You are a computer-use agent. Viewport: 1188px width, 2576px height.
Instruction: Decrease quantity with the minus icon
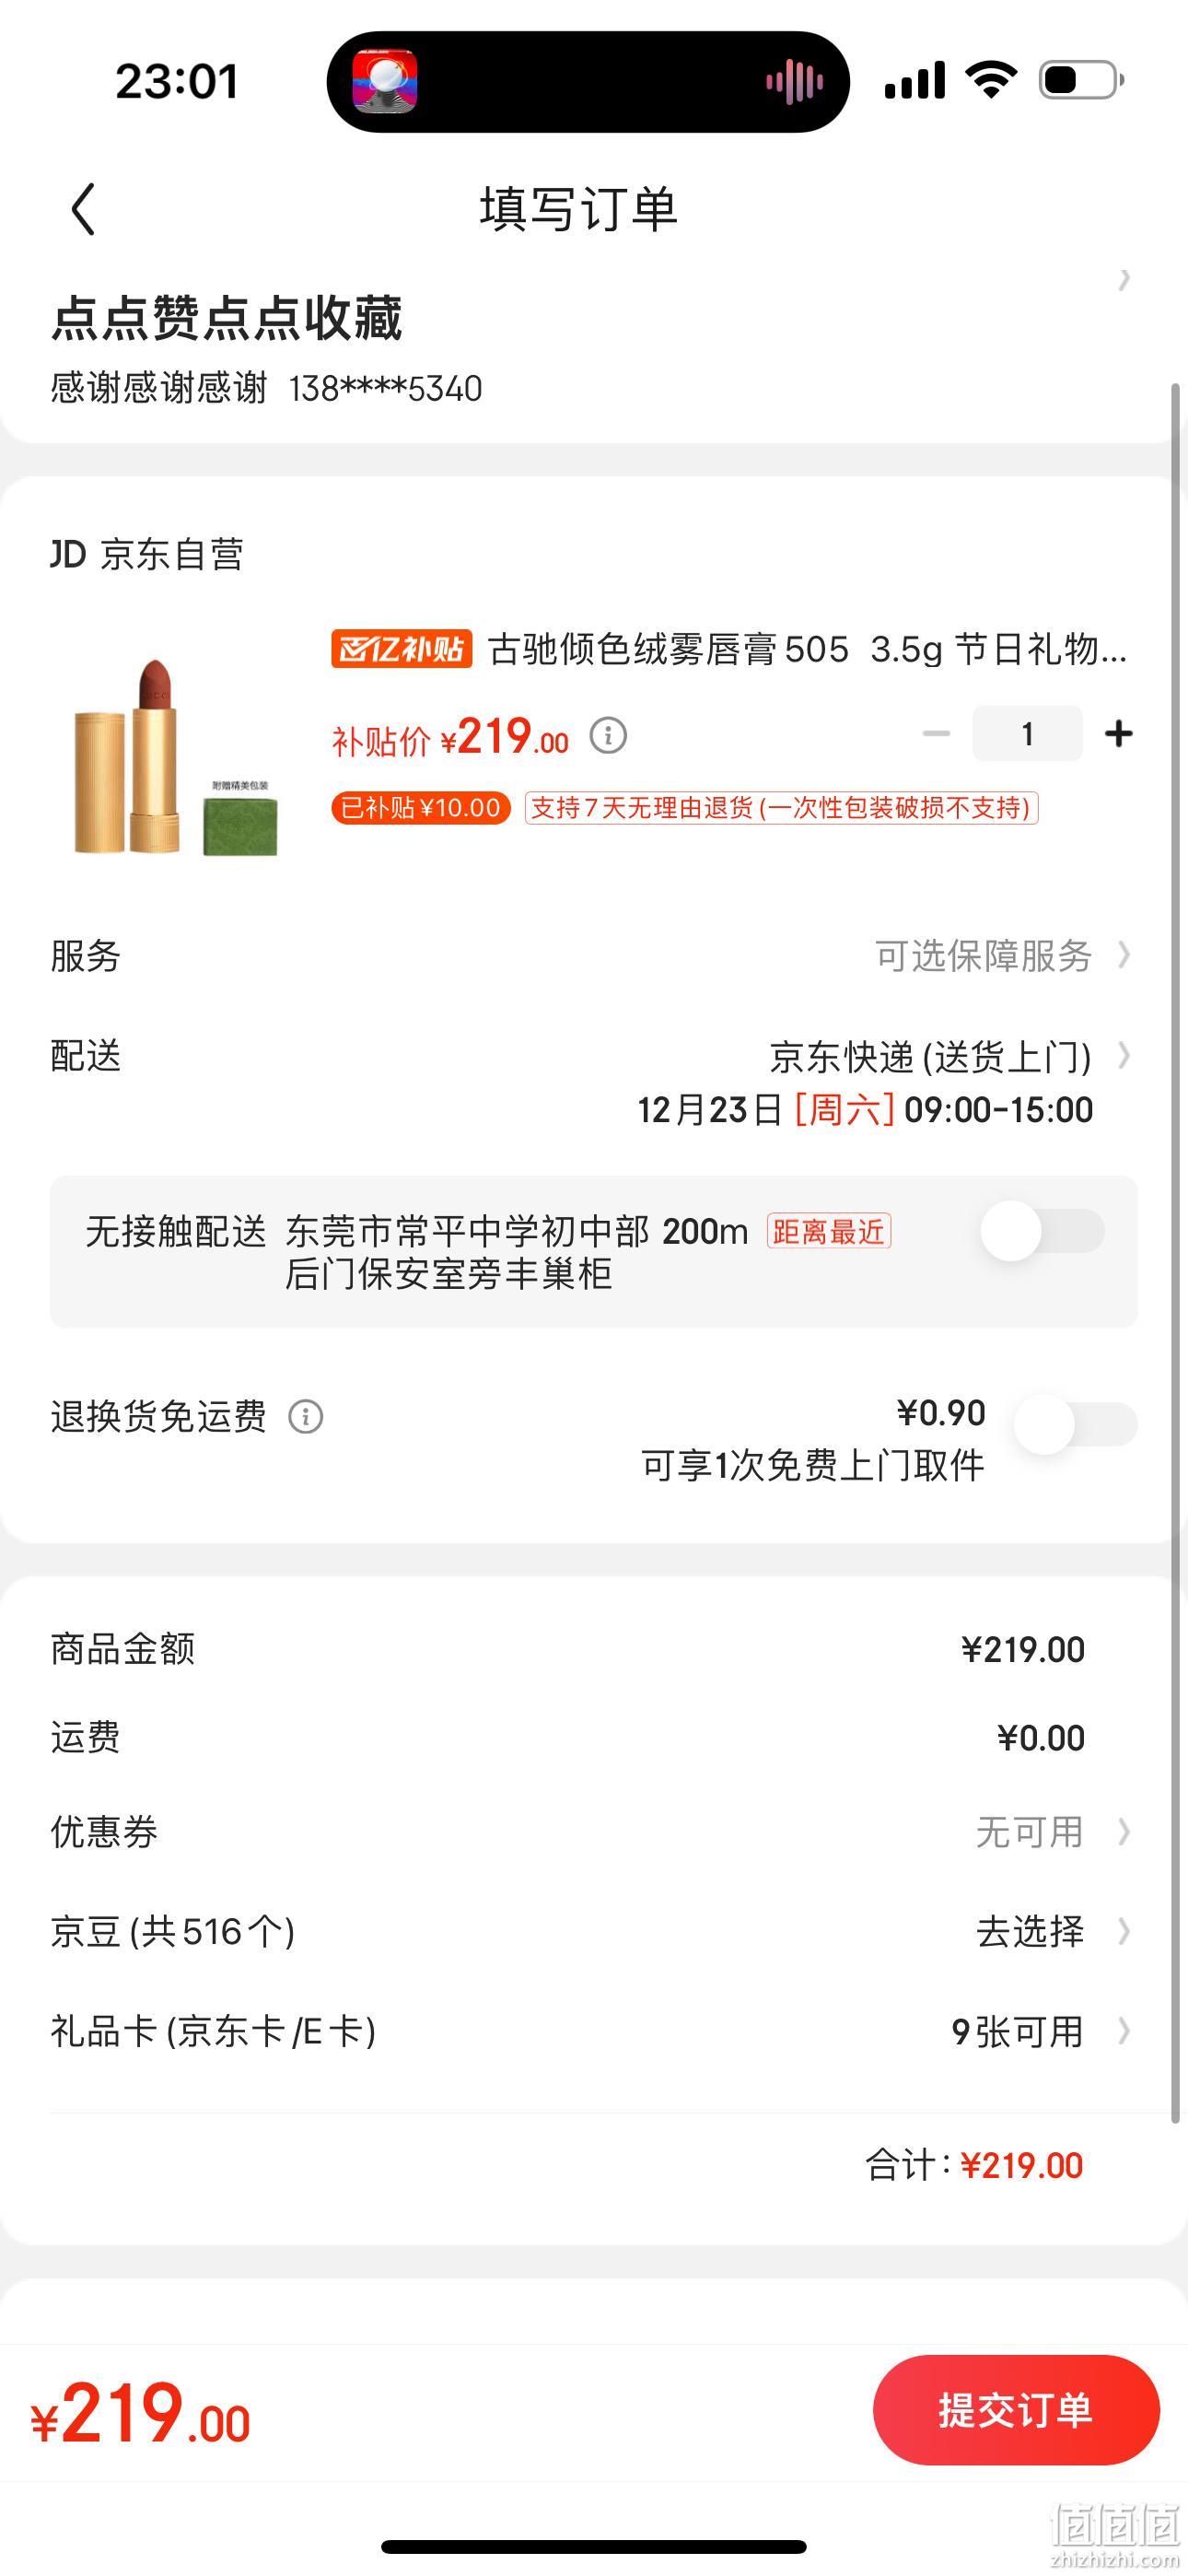point(936,734)
